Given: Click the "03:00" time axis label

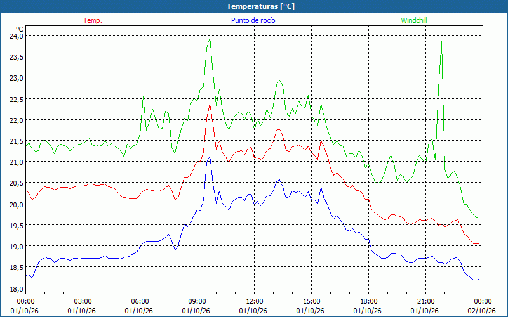Looking at the screenshot, I should (83, 302).
